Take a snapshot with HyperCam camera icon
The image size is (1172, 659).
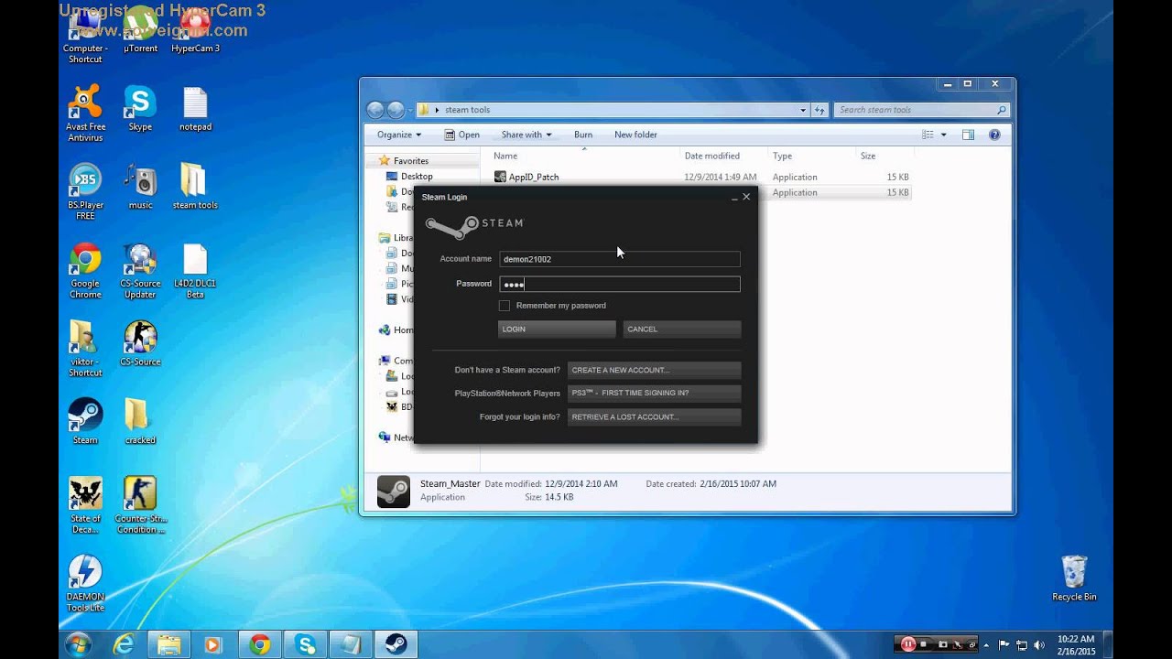pos(943,644)
